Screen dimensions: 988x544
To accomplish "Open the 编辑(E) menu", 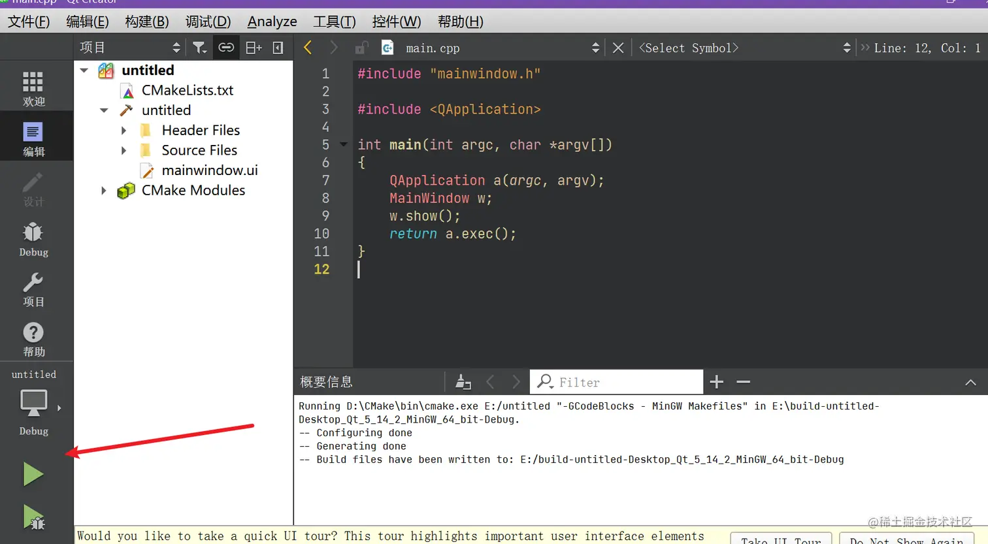I will tap(88, 22).
